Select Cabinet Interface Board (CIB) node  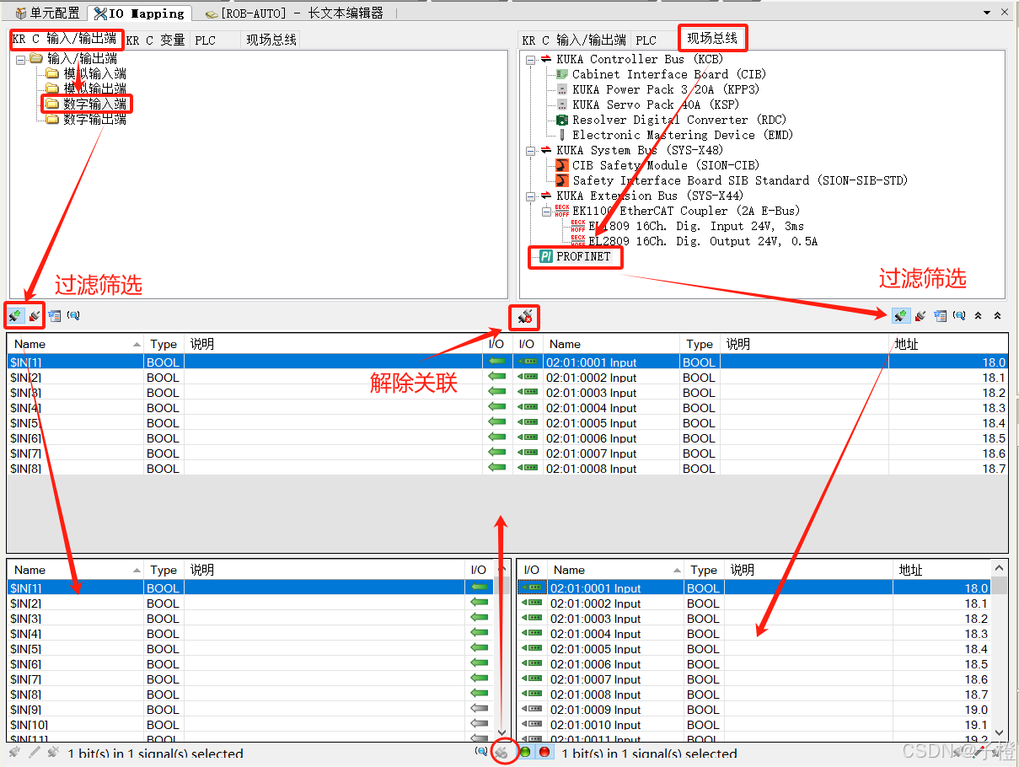pyautogui.click(x=668, y=74)
